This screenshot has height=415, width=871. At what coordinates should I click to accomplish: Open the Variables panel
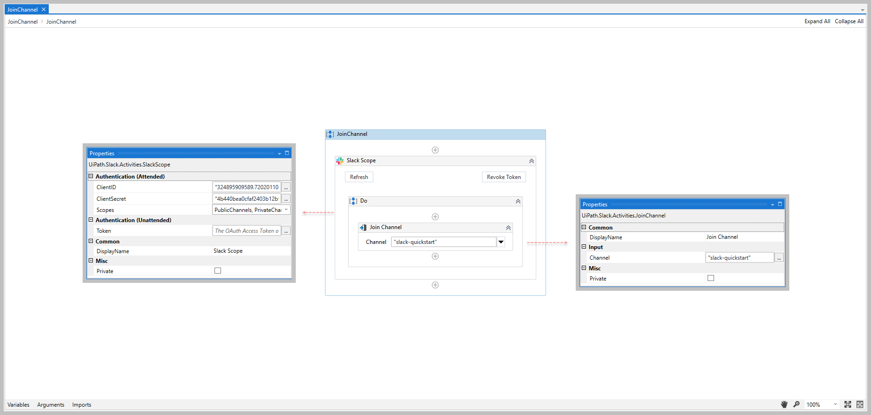pos(19,405)
